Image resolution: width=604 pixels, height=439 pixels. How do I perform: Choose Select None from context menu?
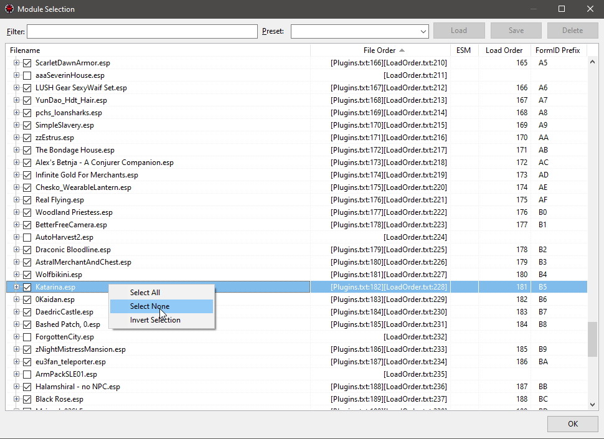[149, 306]
